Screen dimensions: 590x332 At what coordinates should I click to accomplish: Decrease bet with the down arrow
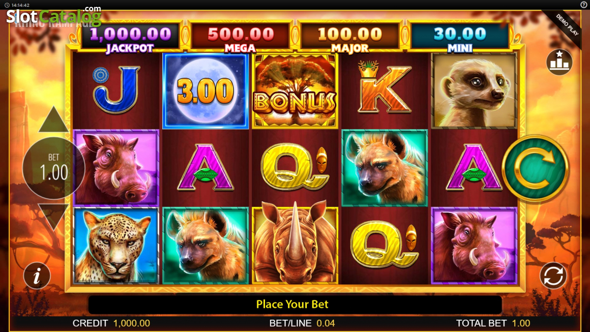point(53,217)
